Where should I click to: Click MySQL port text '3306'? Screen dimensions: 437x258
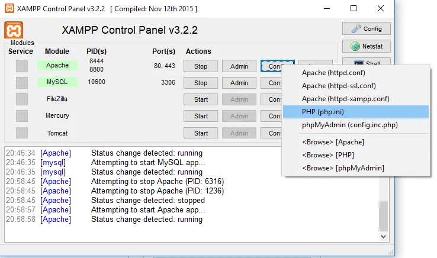click(x=168, y=82)
